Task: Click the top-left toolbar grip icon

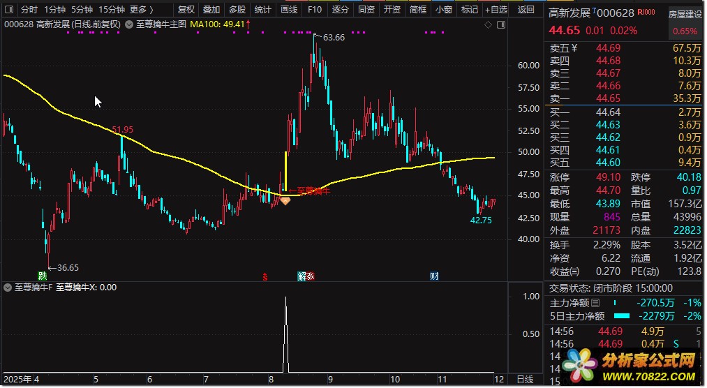Action: tap(8, 10)
